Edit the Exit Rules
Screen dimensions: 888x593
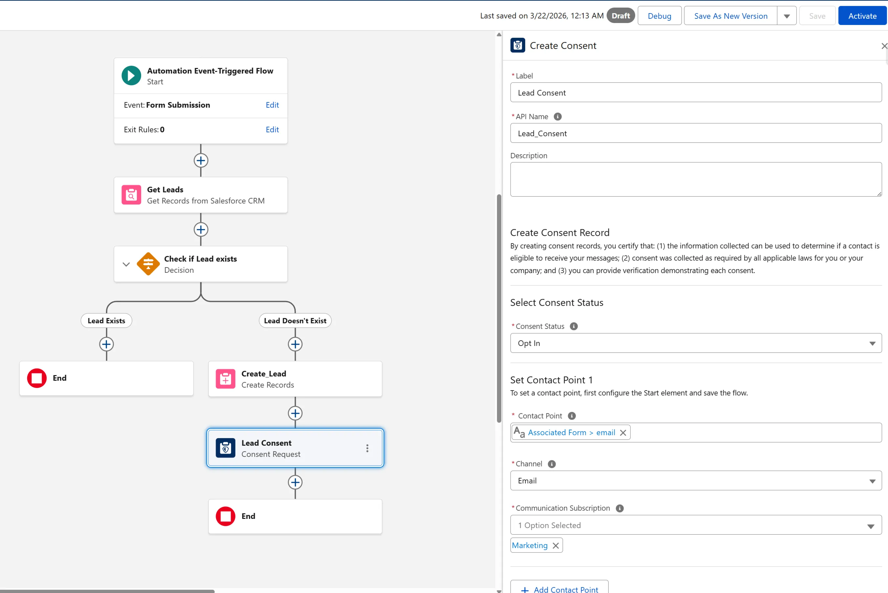(272, 130)
